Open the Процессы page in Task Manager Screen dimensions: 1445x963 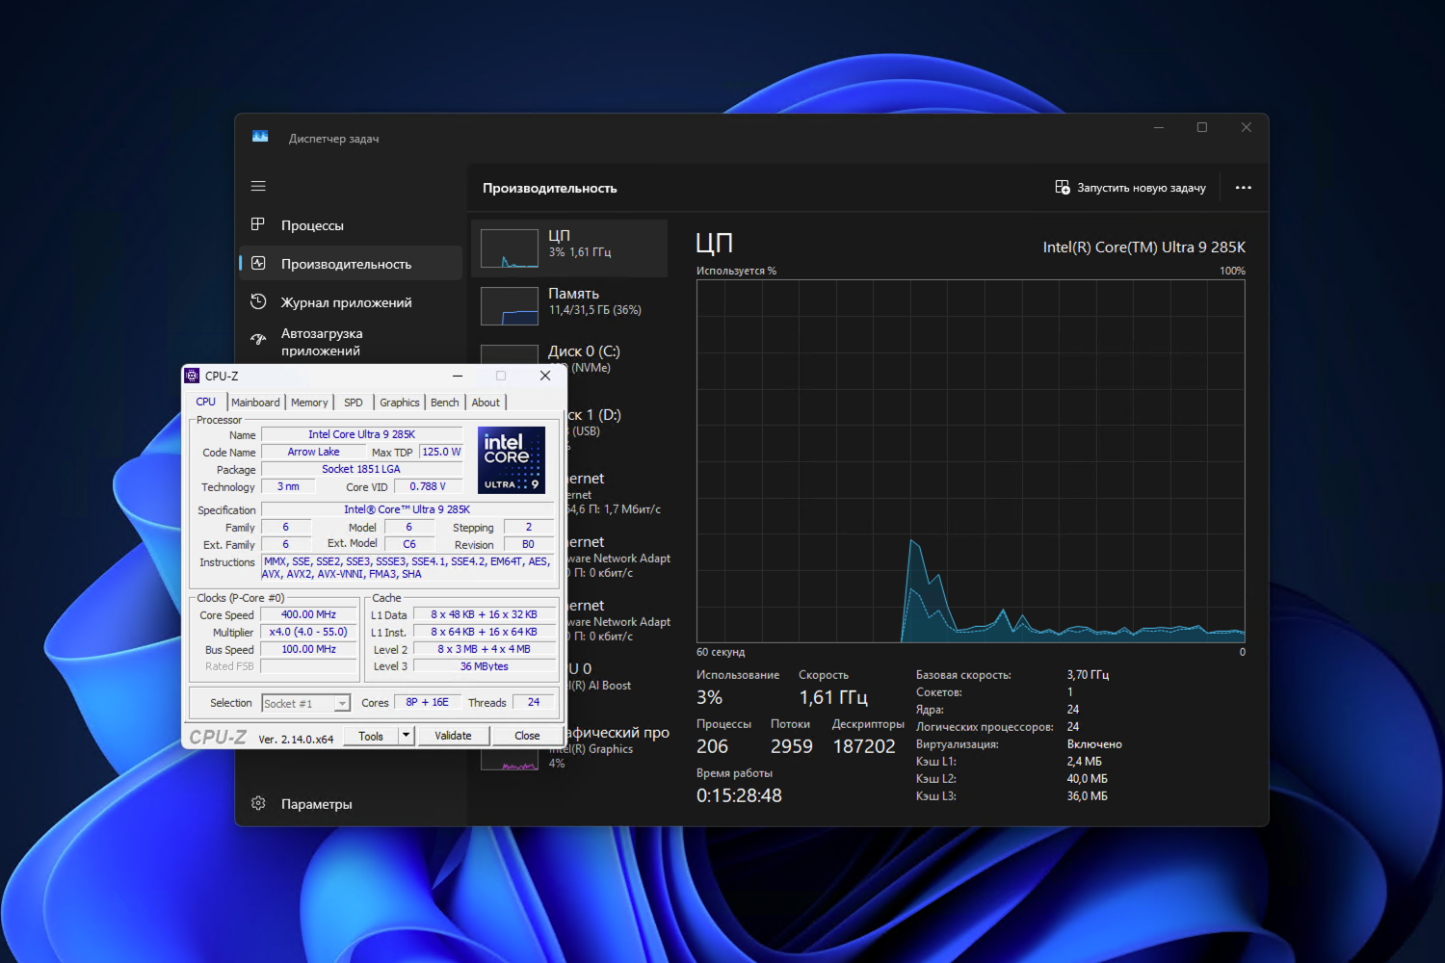pyautogui.click(x=351, y=225)
